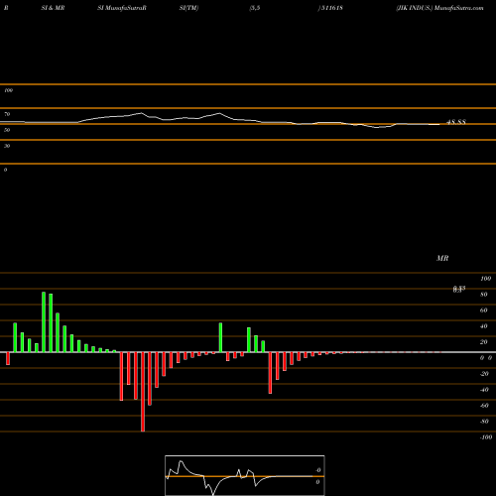Click the -40 label on MR right axis
The width and height of the screenshot is (496, 496).
point(484,390)
